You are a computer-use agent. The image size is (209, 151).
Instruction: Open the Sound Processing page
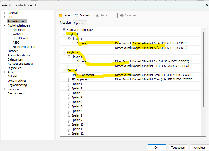tap(24, 47)
